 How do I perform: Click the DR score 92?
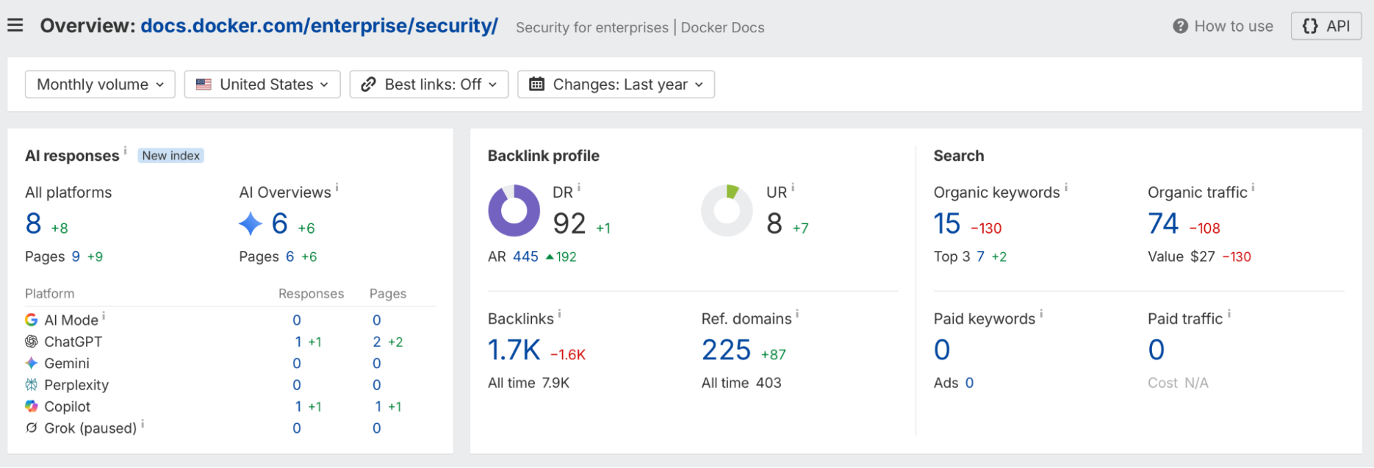pyautogui.click(x=569, y=224)
